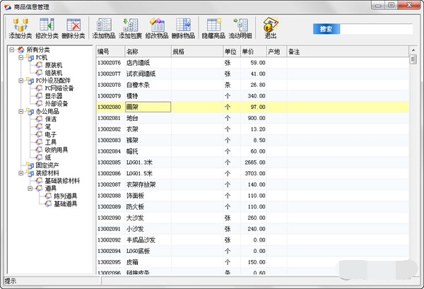Click the 添加包裹 (add package) toolbar icon
424x289 pixels.
[130, 28]
